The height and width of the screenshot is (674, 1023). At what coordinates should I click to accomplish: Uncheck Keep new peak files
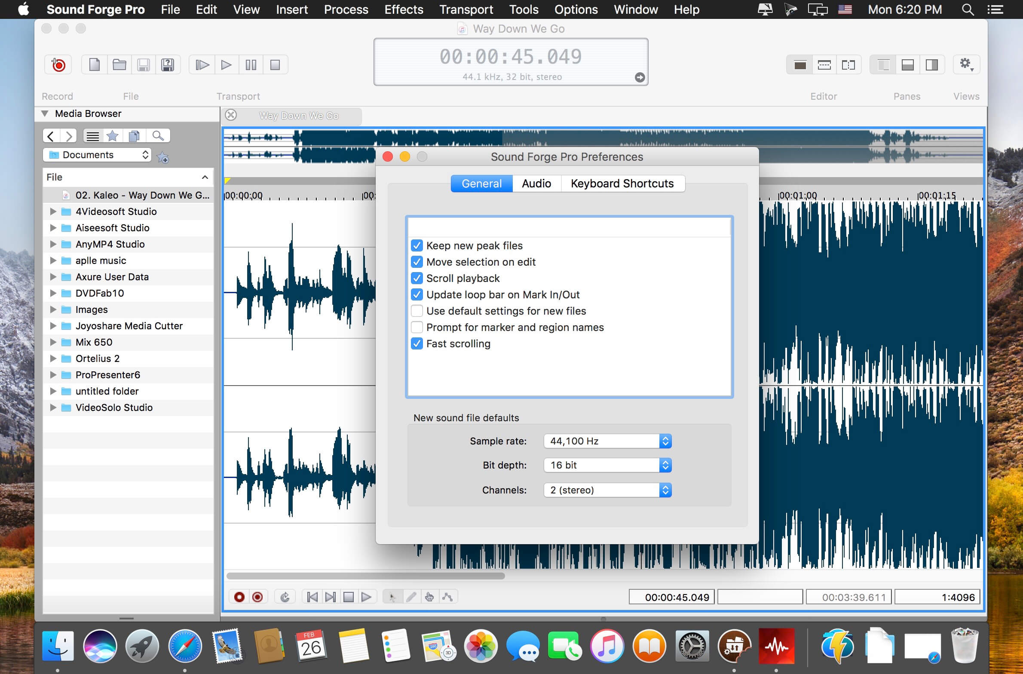pos(417,245)
